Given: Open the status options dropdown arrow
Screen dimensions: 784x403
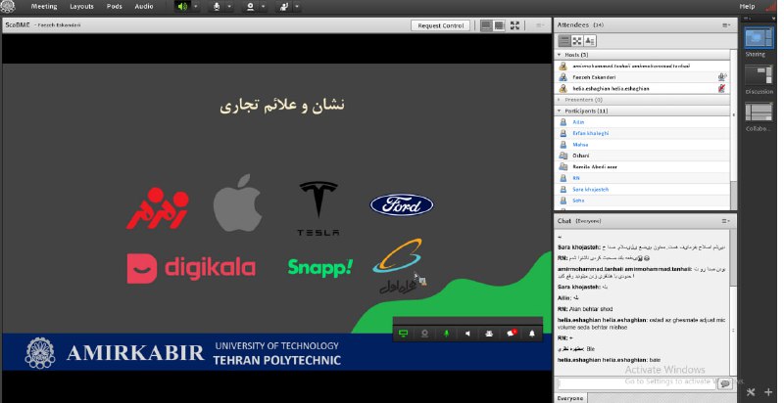Looking at the screenshot, I should point(297,7).
